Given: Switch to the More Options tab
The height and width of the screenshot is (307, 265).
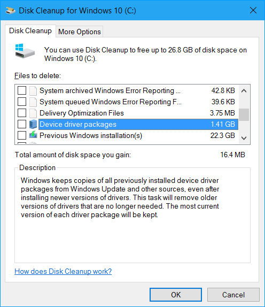Looking at the screenshot, I should pos(80,32).
